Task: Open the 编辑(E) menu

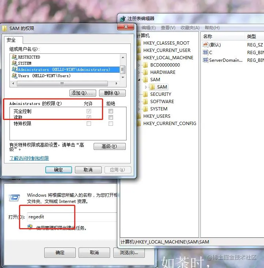Action: coord(148,28)
